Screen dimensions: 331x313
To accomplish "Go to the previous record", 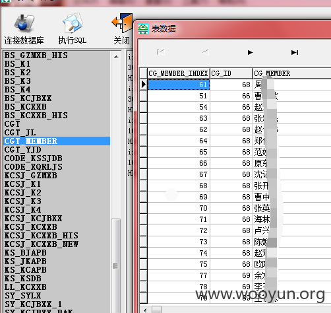I will [x=205, y=52].
